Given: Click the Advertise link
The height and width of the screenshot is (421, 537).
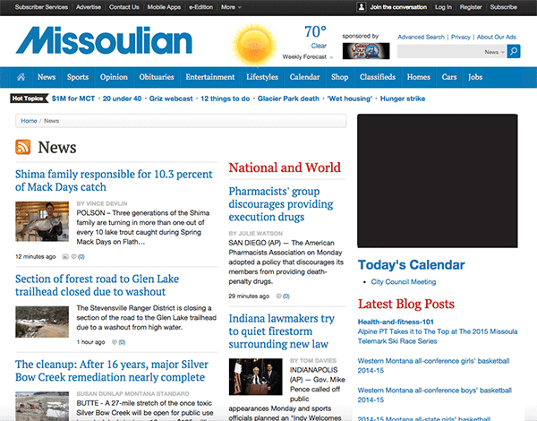Looking at the screenshot, I should pos(89,7).
